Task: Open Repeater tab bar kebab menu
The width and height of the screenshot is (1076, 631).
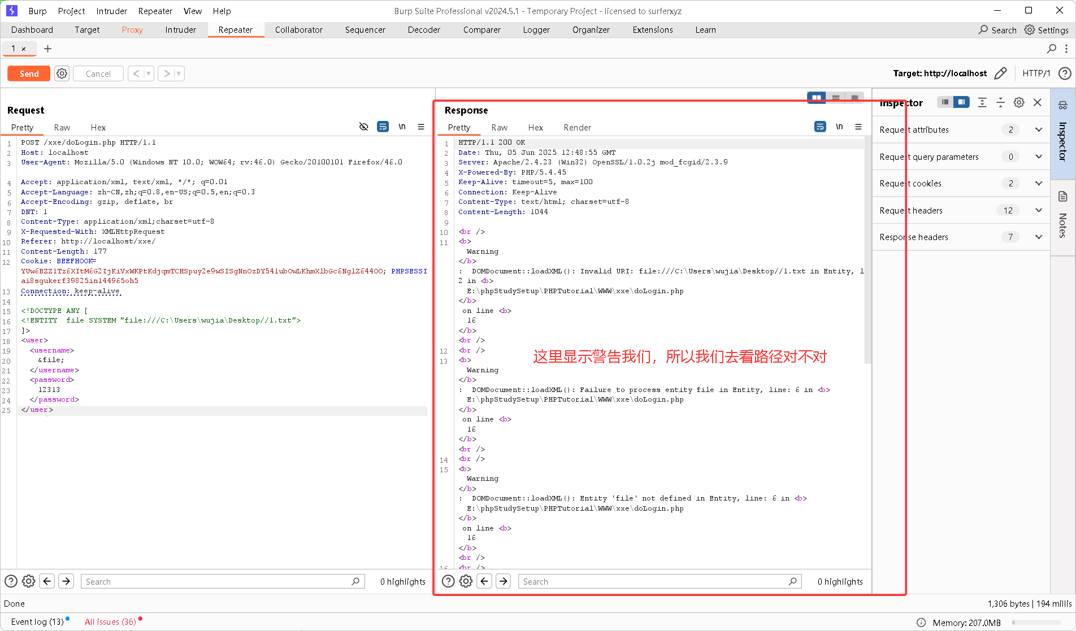Action: pyautogui.click(x=1066, y=49)
